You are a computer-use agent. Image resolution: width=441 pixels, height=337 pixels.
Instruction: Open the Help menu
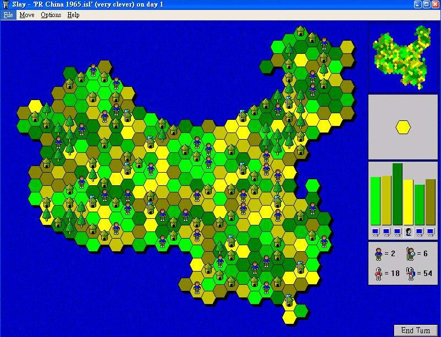coord(73,15)
